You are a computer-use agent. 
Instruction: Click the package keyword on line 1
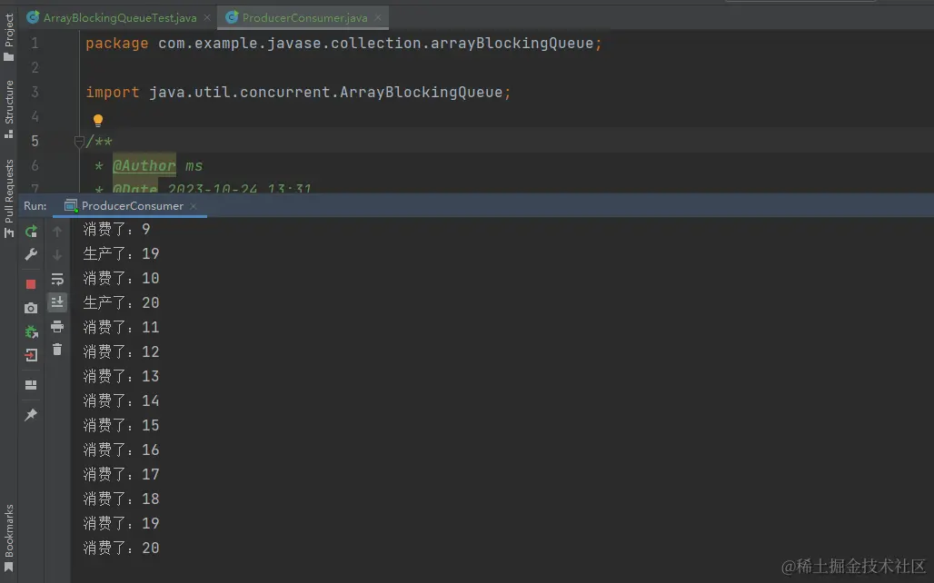[x=116, y=44]
